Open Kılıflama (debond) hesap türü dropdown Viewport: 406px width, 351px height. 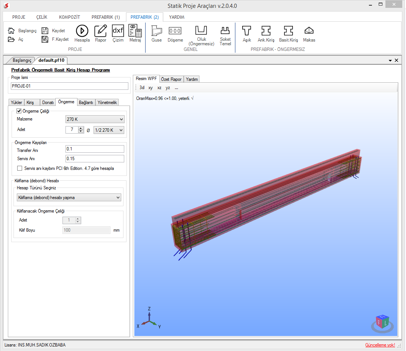[69, 198]
